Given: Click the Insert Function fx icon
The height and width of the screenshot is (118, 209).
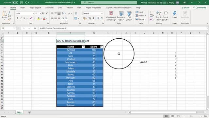Looking at the screenshot, I should tap(35, 29).
